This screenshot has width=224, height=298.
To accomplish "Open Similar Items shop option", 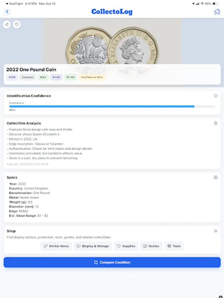I will (x=56, y=246).
